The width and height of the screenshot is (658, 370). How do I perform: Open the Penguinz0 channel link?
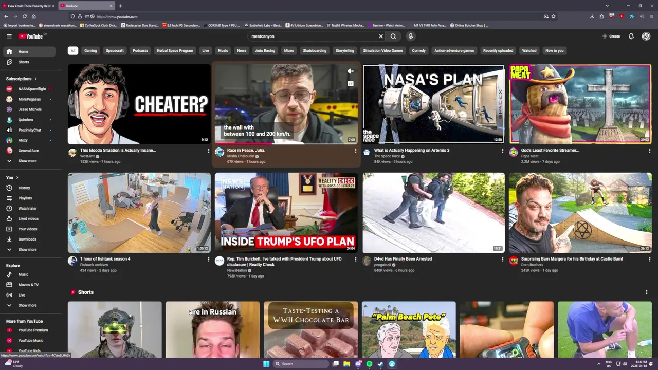pyautogui.click(x=383, y=265)
